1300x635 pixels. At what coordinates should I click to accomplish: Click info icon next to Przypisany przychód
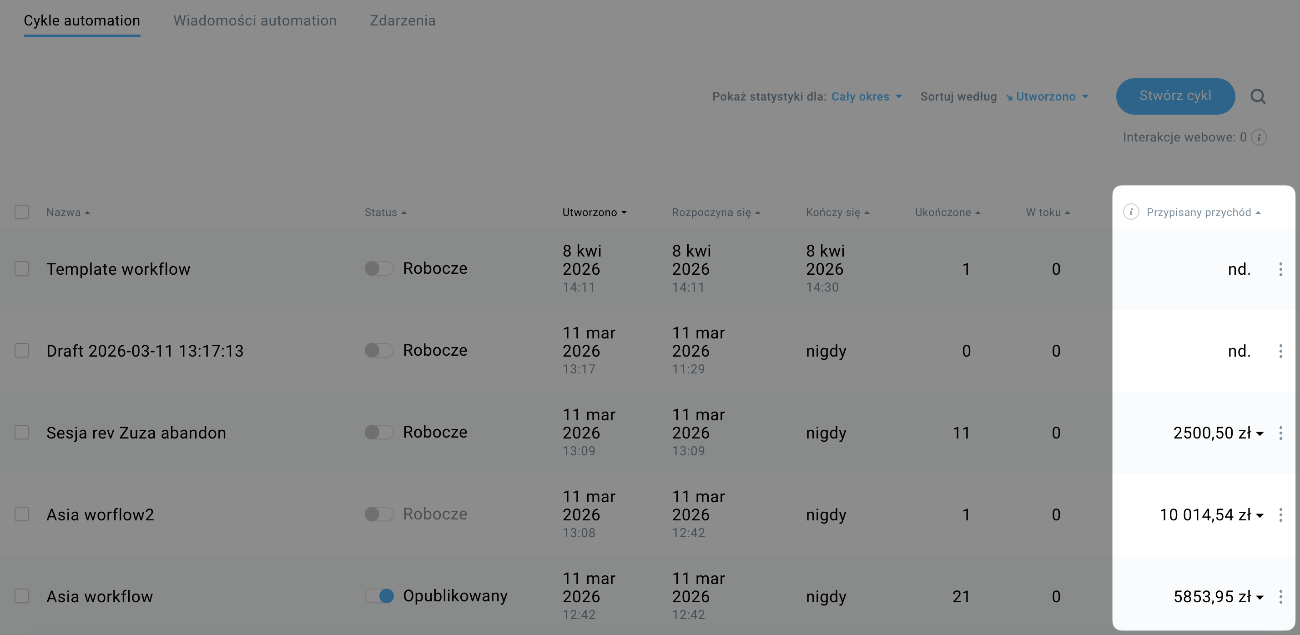(x=1131, y=212)
